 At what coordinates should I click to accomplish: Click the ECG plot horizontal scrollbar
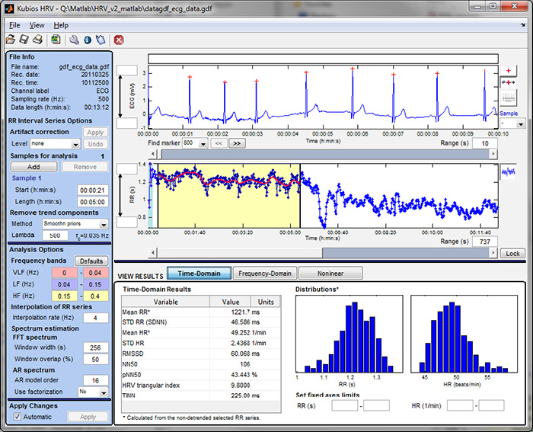[x=320, y=155]
